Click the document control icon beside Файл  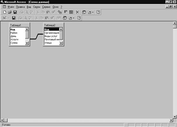tap(4, 7)
